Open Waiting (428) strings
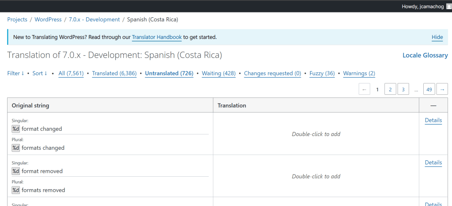The height and width of the screenshot is (206, 452). pyautogui.click(x=218, y=74)
